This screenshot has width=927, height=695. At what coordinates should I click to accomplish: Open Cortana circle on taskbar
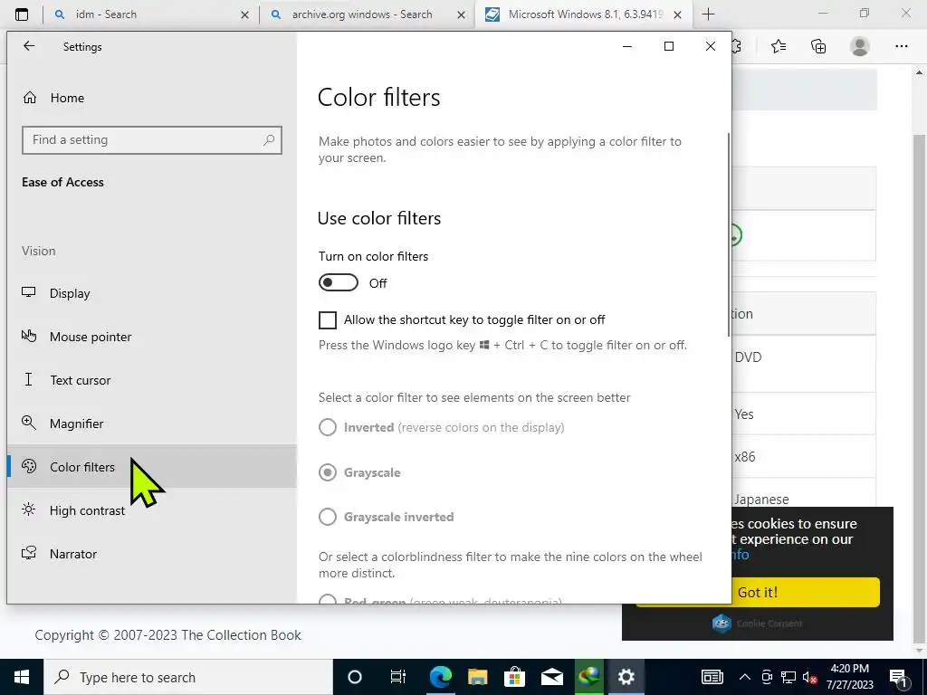tap(355, 677)
